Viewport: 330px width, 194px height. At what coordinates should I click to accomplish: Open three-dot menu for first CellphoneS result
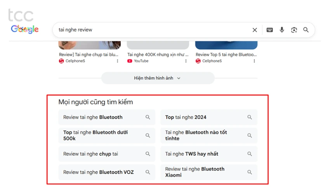tap(118, 61)
